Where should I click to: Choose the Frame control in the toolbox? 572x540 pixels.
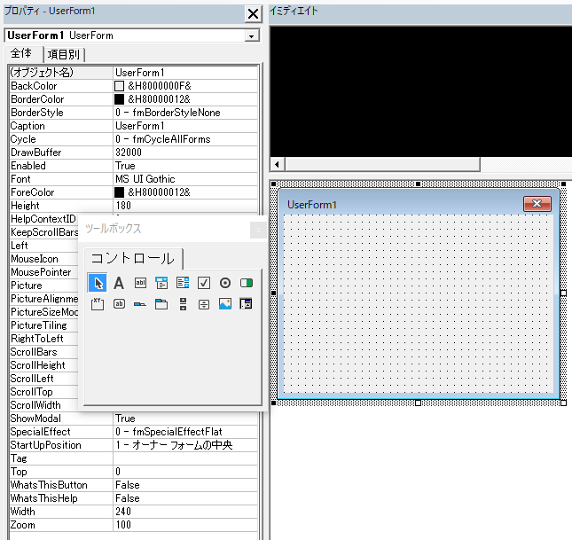tap(98, 304)
